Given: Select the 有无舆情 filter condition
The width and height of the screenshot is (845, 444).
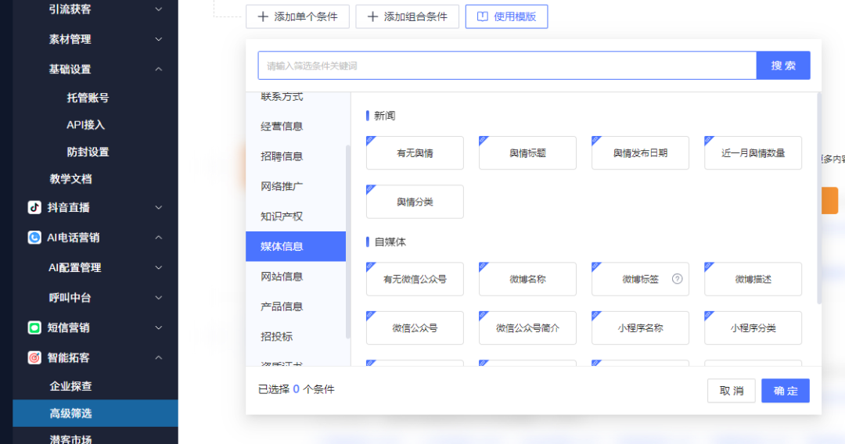Looking at the screenshot, I should click(415, 153).
